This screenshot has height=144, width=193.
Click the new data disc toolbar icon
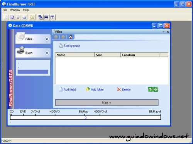(6, 17)
